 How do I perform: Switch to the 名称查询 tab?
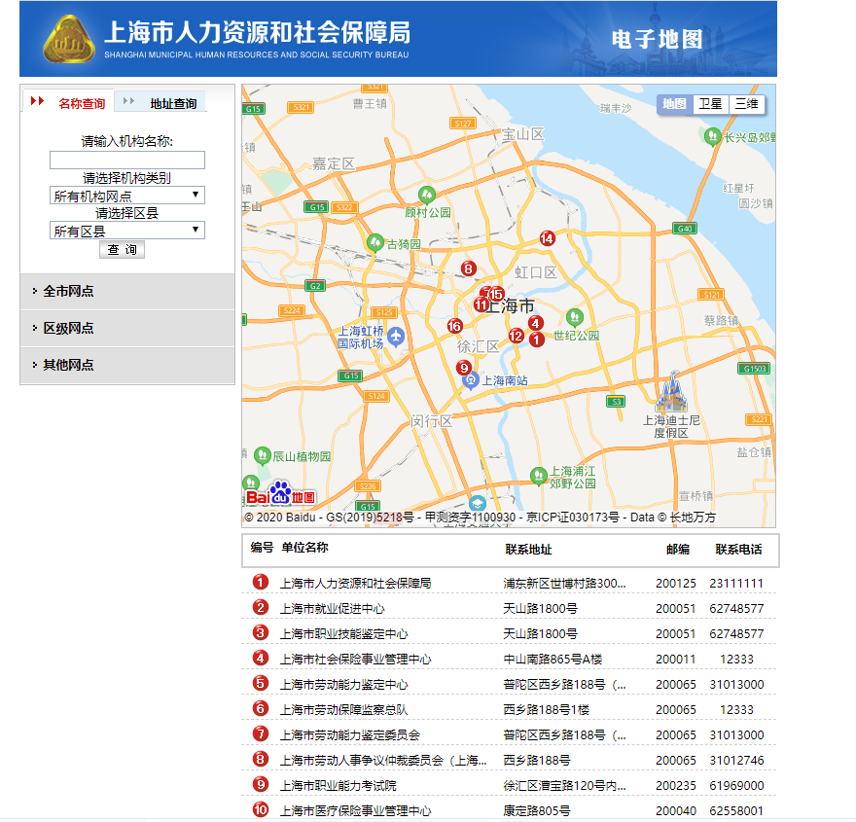click(x=69, y=102)
